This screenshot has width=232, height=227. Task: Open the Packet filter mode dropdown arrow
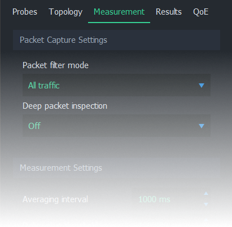click(202, 86)
